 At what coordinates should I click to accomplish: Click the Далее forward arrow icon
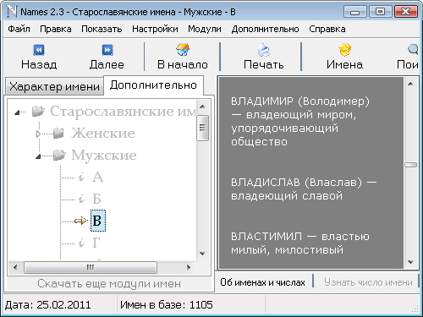tap(107, 50)
